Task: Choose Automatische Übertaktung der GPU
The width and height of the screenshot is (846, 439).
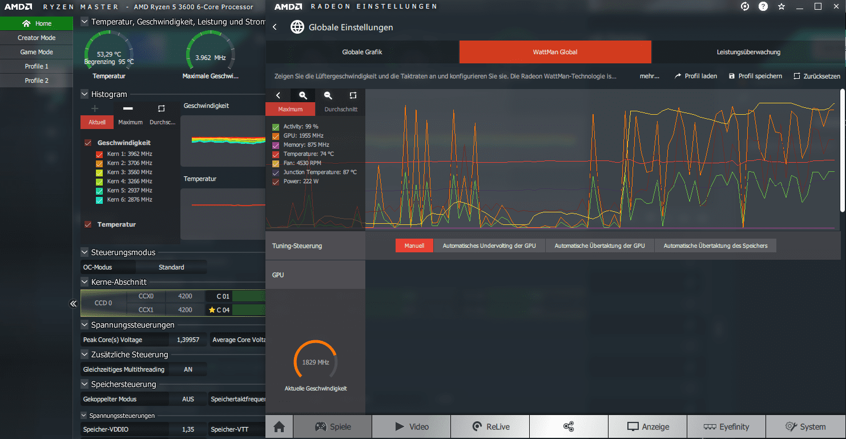Action: [600, 245]
